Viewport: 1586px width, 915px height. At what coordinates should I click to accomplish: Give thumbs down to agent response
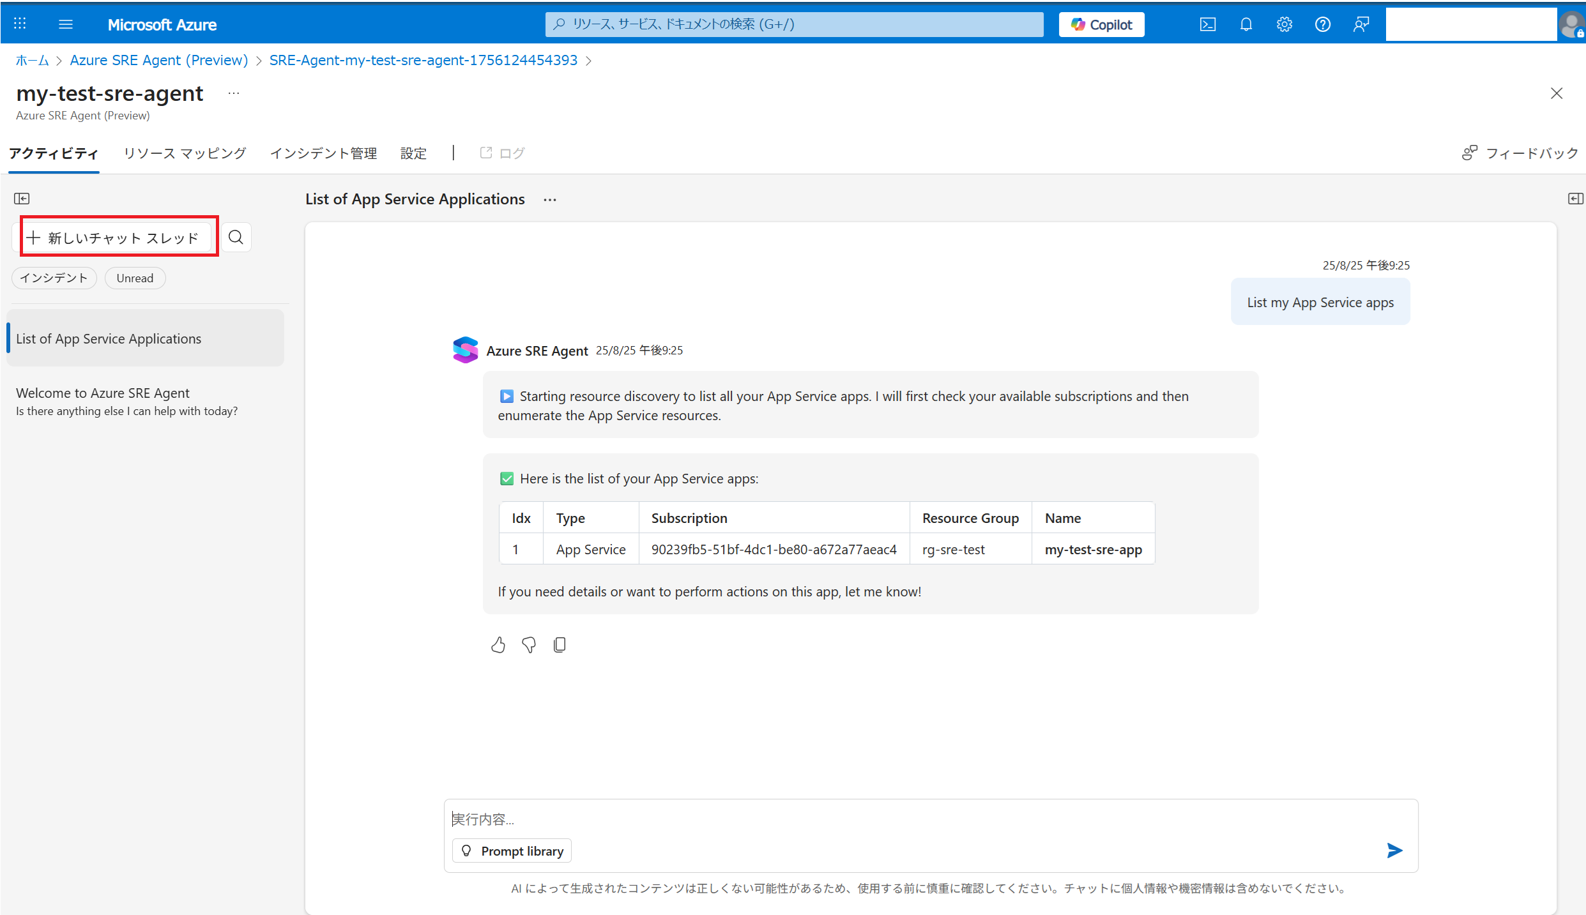pyautogui.click(x=529, y=645)
